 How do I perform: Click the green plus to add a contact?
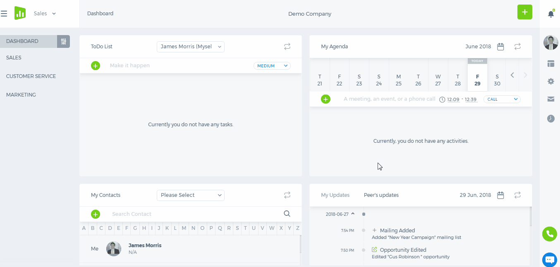96,214
